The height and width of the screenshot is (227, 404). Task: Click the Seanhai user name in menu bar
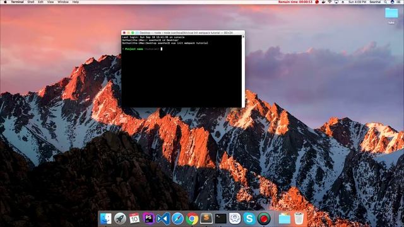point(375,2)
